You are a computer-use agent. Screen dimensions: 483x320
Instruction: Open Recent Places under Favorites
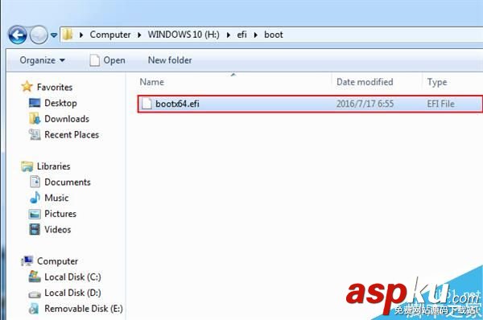(72, 134)
